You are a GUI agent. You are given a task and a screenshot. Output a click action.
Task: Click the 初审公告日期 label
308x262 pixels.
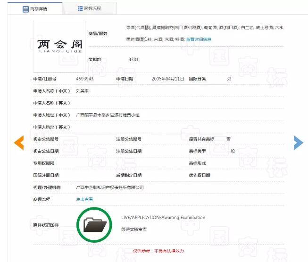pyautogui.click(x=46, y=151)
